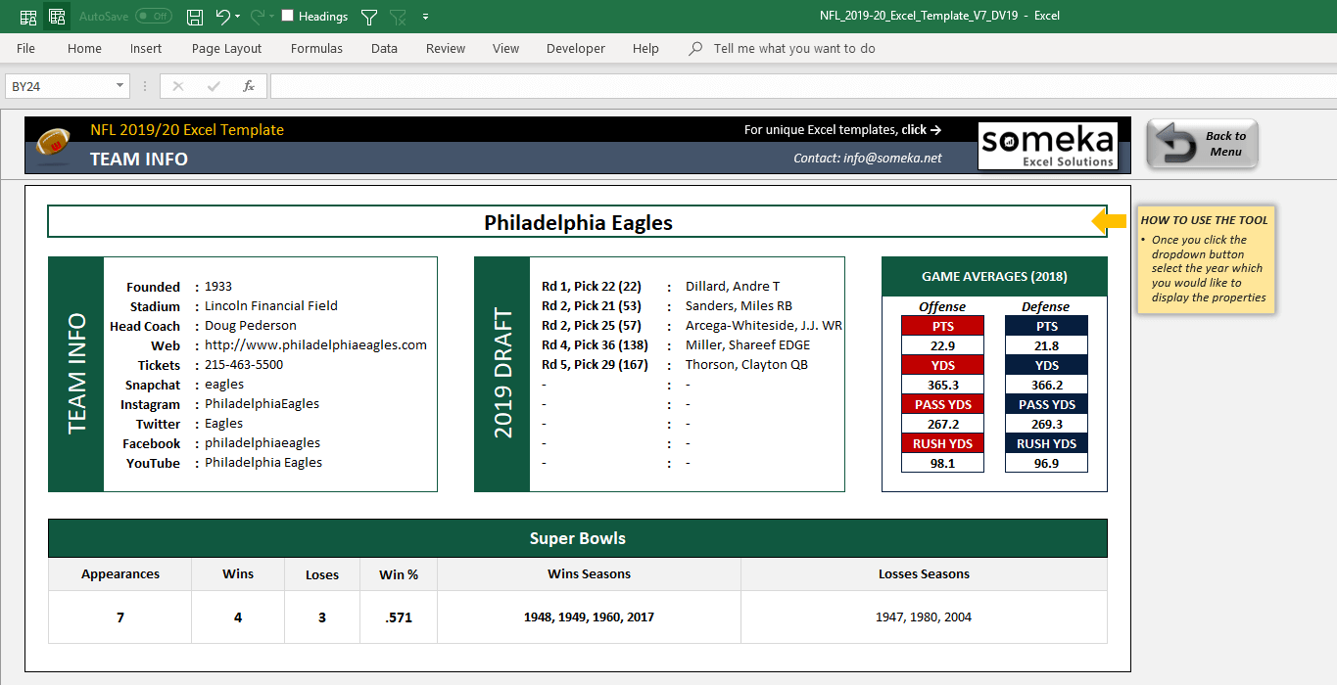Screen dimensions: 1337x685
Task: Expand the Name Box dropdown
Action: [120, 86]
